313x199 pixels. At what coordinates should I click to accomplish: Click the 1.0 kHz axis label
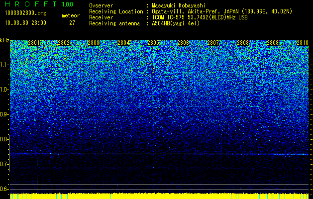(4, 90)
